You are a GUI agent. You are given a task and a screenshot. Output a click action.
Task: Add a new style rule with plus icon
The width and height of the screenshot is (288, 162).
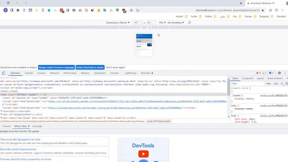(x=282, y=84)
